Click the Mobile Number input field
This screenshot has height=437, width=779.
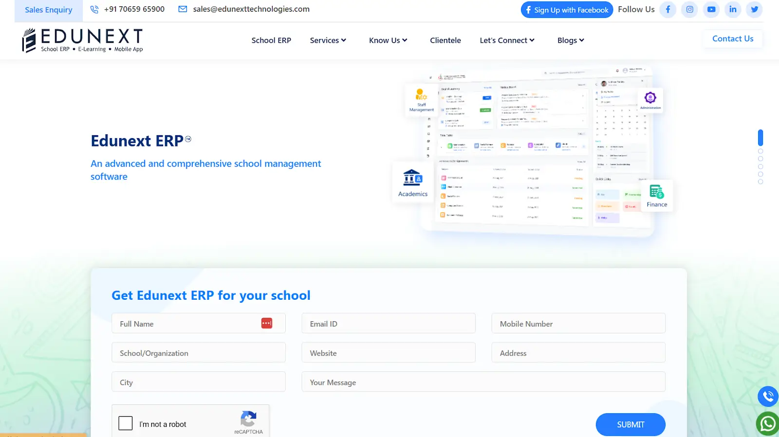(x=578, y=323)
